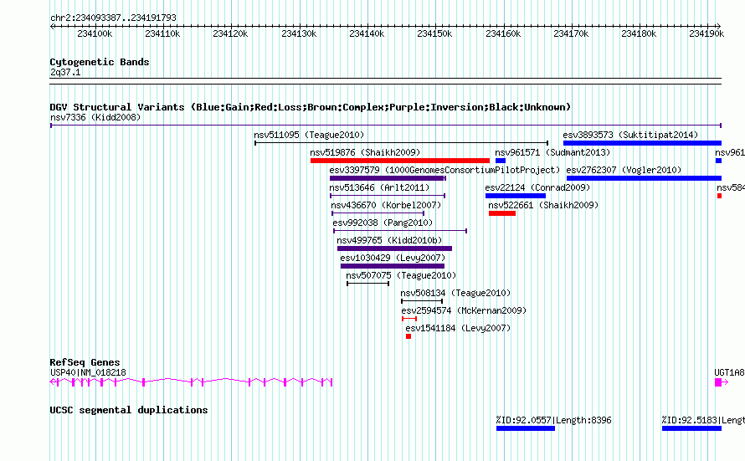This screenshot has height=461, width=745.
Task: Select the 234170k ruler tick label
Action: (571, 33)
